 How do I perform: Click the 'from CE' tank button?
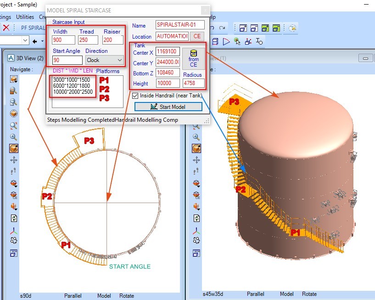(x=194, y=59)
